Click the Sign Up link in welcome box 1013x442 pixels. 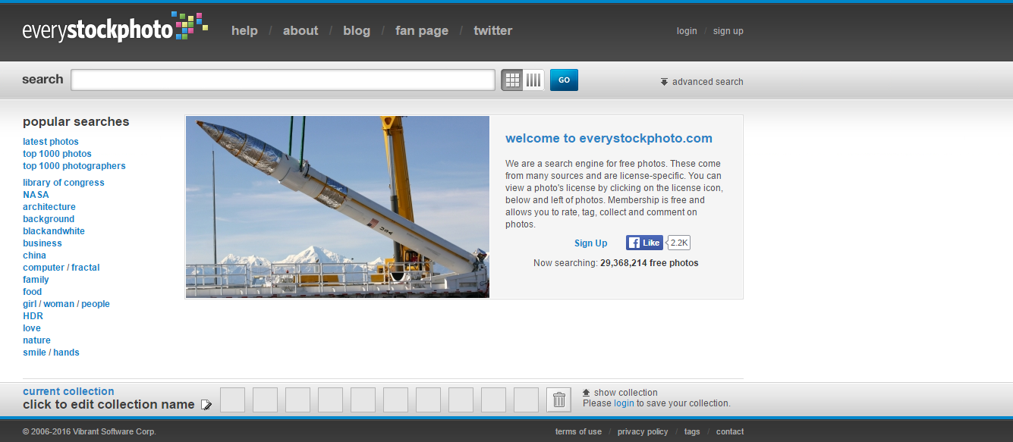click(591, 243)
